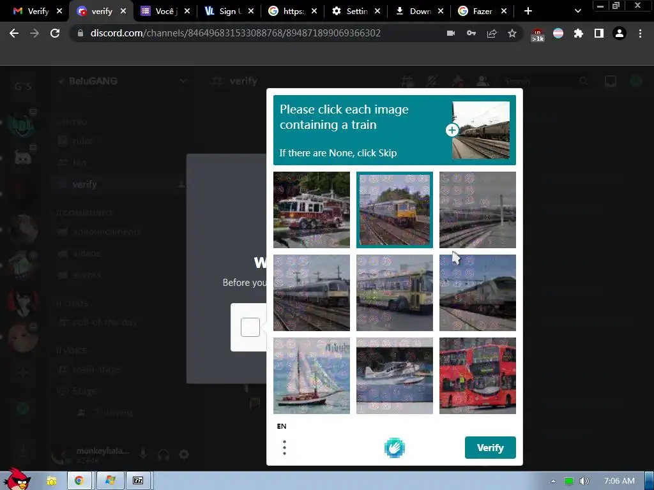Image resolution: width=654 pixels, height=490 pixels.
Task: Open the Angry Birds start button
Action: pyautogui.click(x=17, y=479)
